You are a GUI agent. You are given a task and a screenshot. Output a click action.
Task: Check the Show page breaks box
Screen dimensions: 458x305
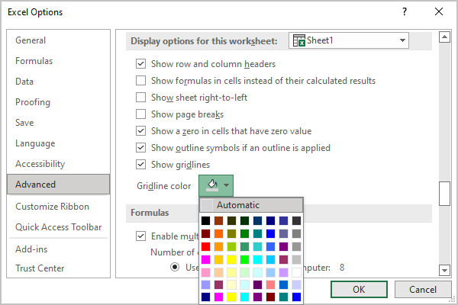pos(140,114)
